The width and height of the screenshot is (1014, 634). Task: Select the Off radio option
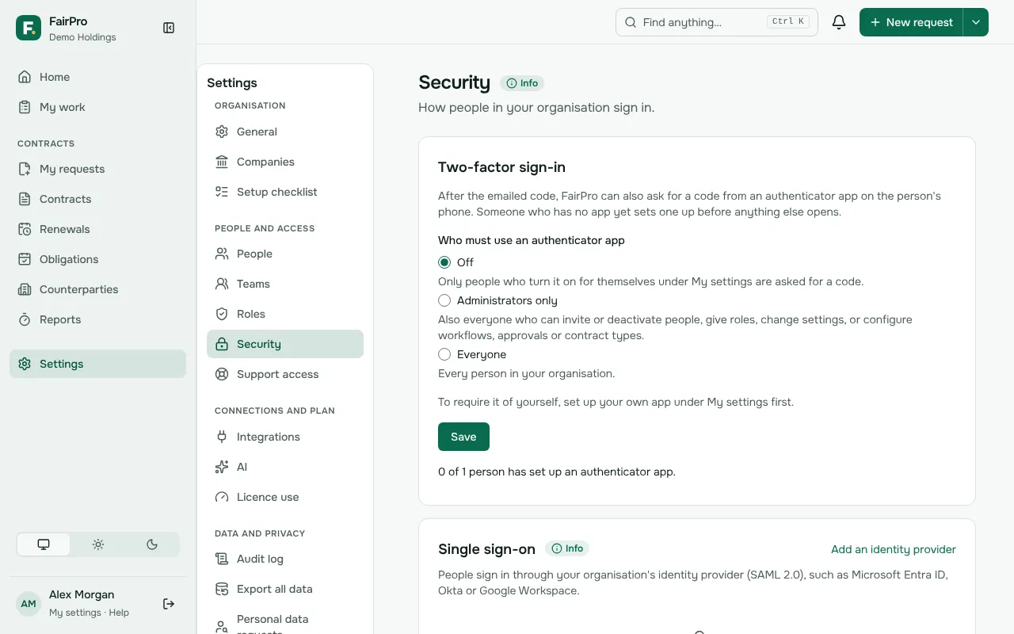coord(444,262)
